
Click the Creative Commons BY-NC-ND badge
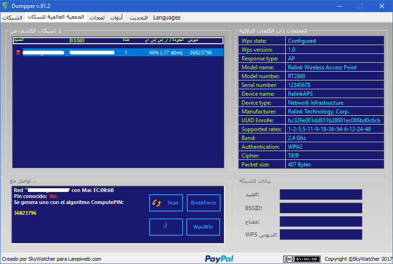pyautogui.click(x=302, y=259)
